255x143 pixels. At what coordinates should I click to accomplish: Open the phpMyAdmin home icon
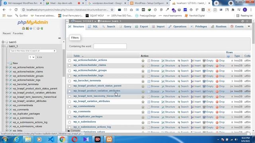pyautogui.click(x=24, y=28)
